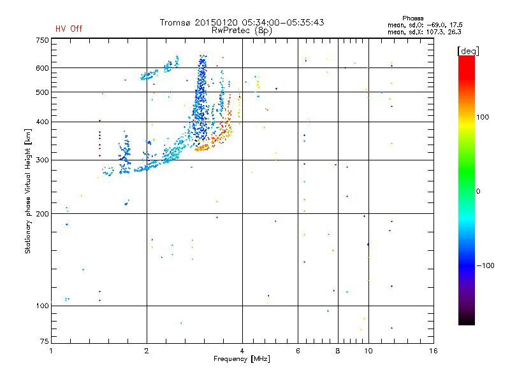The height and width of the screenshot is (382, 510).
Task: Click the 'Frequency [MHz]' axis title
Action: coord(242,359)
